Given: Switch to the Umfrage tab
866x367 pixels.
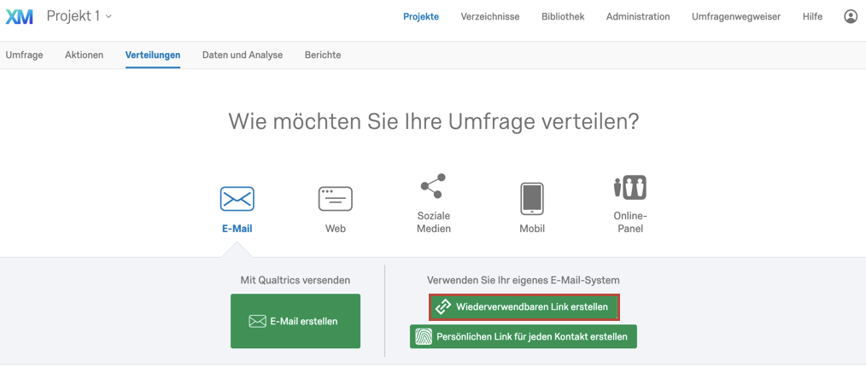Looking at the screenshot, I should tap(24, 55).
